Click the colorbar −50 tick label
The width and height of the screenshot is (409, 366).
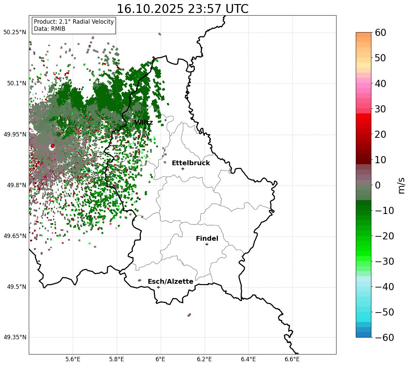(384, 312)
